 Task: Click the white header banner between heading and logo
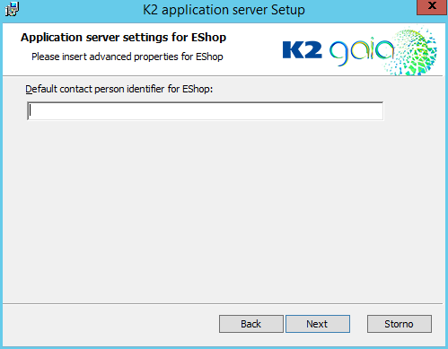click(253, 48)
